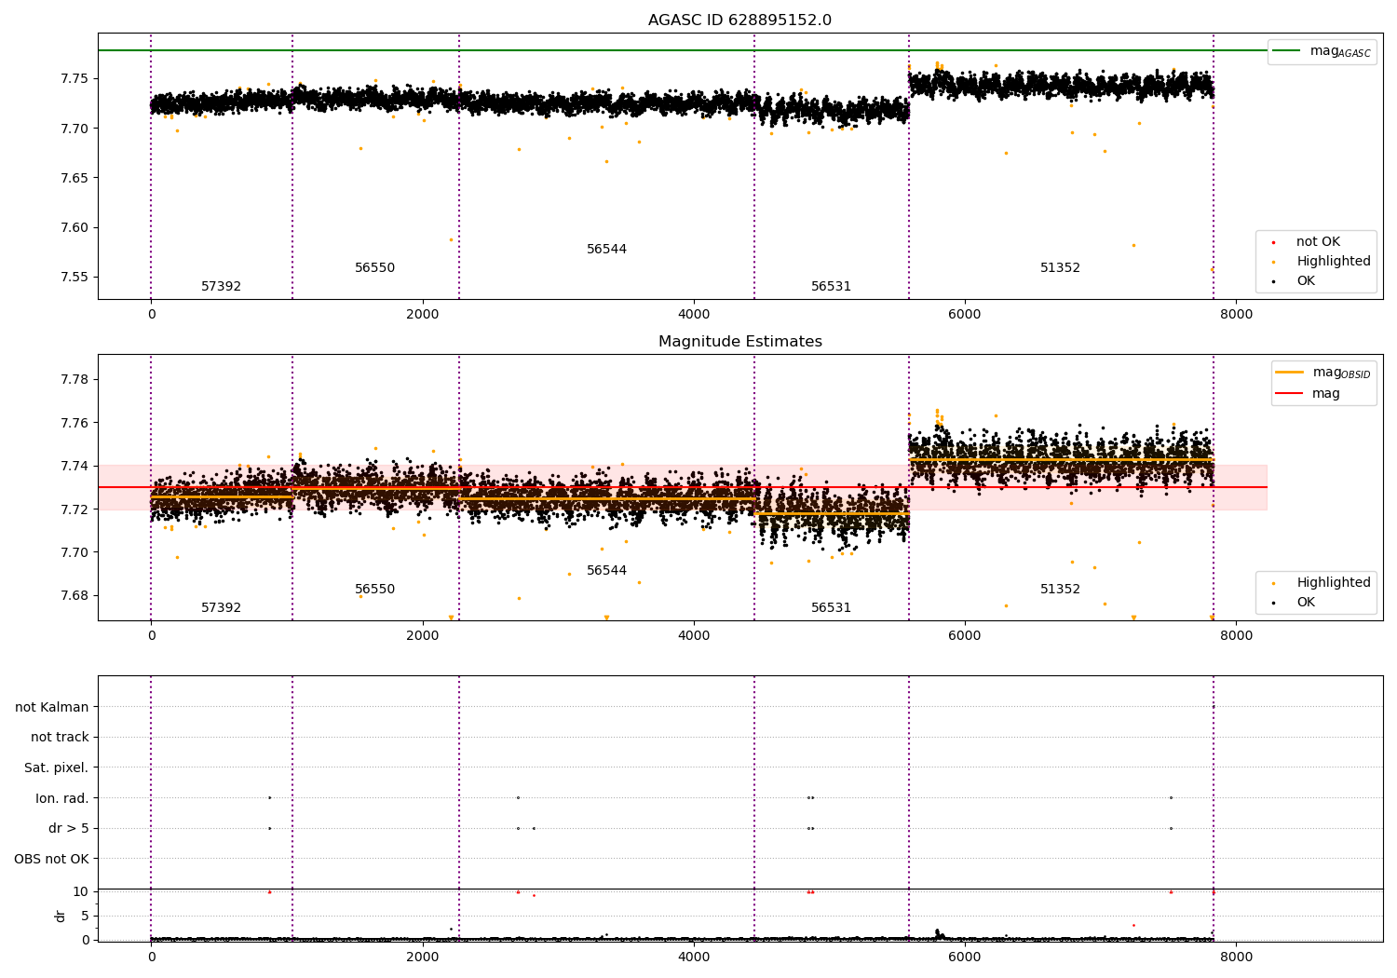This screenshot has width=1397, height=978.
Task: Click OBSID label 56544 in the top plot
Action: 606,250
